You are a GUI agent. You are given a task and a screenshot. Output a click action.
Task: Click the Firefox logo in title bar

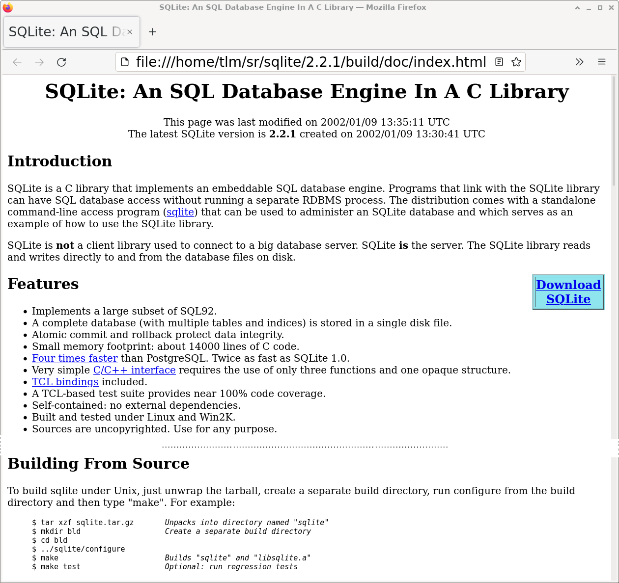[8, 7]
